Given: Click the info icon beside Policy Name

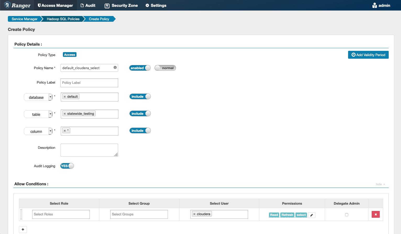Looking at the screenshot, I should click(115, 68).
